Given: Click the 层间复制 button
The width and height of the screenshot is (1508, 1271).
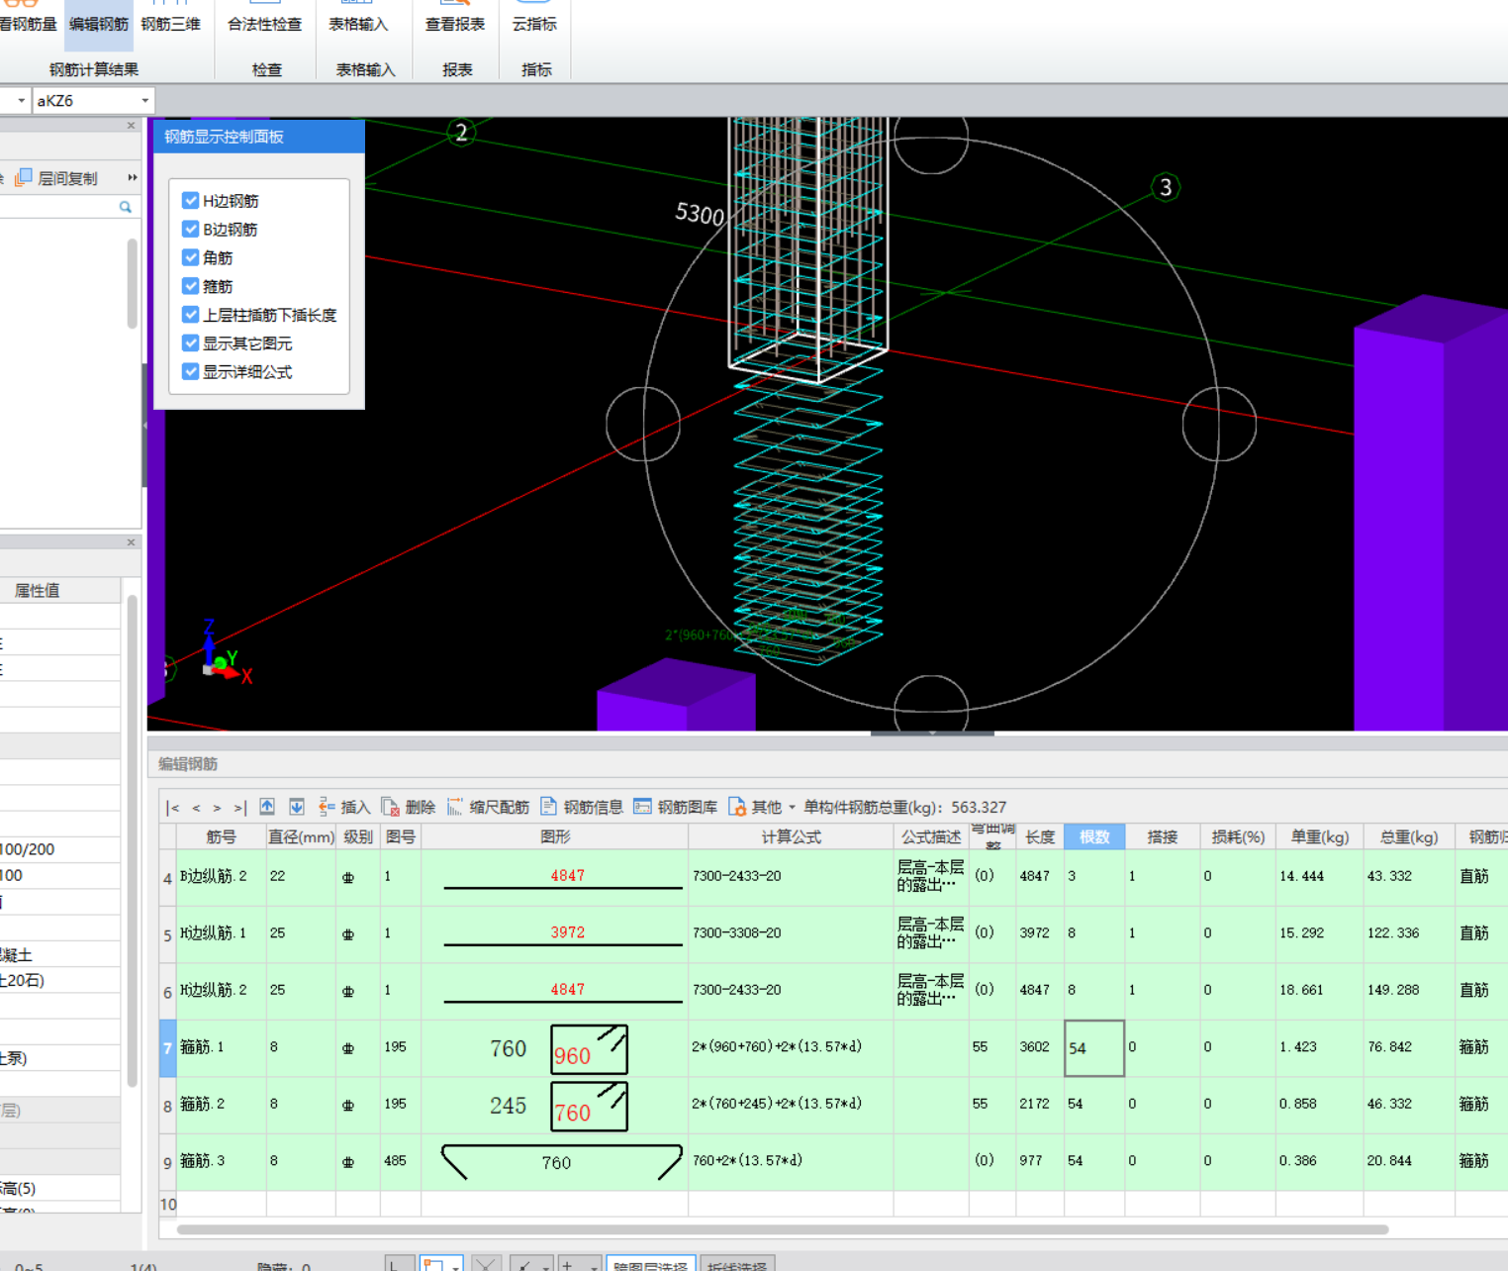Looking at the screenshot, I should coord(56,178).
